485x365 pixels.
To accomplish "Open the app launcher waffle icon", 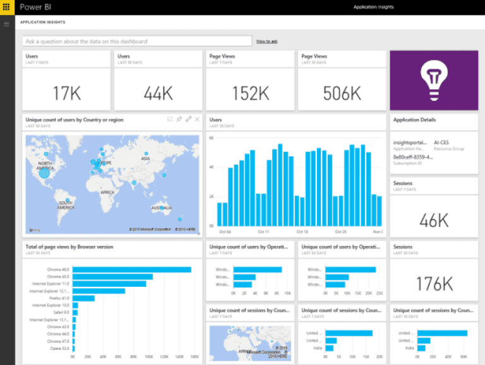I will (7, 8).
